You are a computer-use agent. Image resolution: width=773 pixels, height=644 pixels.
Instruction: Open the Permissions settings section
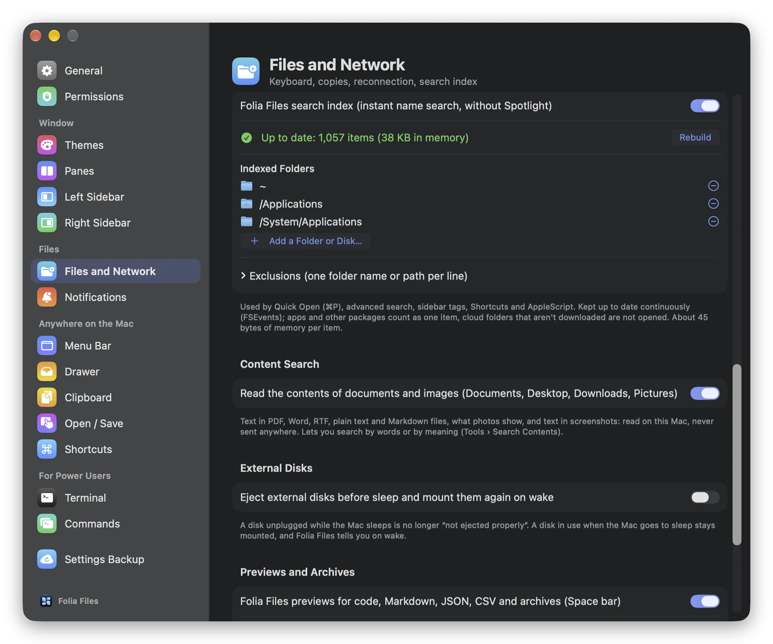(x=116, y=97)
